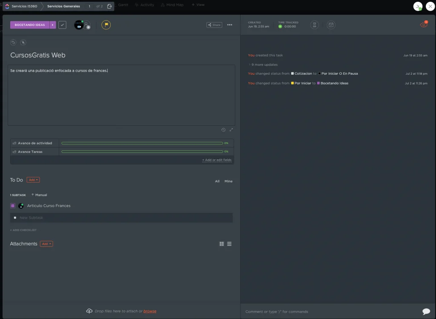
Task: Click the ClickUp logo icon in breadcrumb
Action: [7, 6]
